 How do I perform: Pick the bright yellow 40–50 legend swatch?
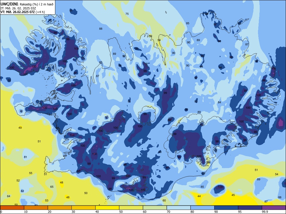pyautogui.click(x=107, y=208)
